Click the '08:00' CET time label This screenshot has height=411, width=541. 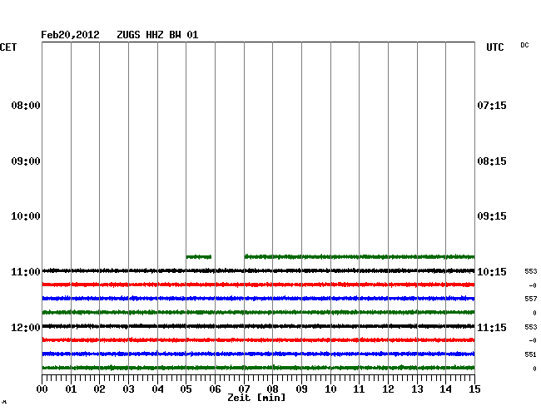tap(26, 105)
